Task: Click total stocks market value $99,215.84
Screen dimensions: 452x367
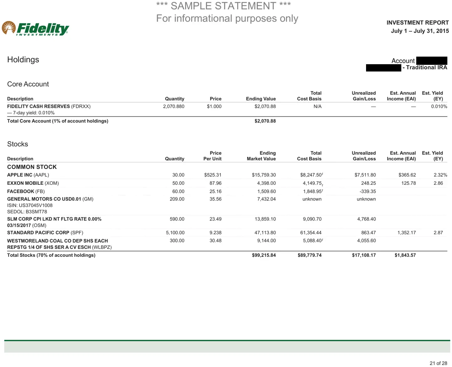Action: pos(264,255)
